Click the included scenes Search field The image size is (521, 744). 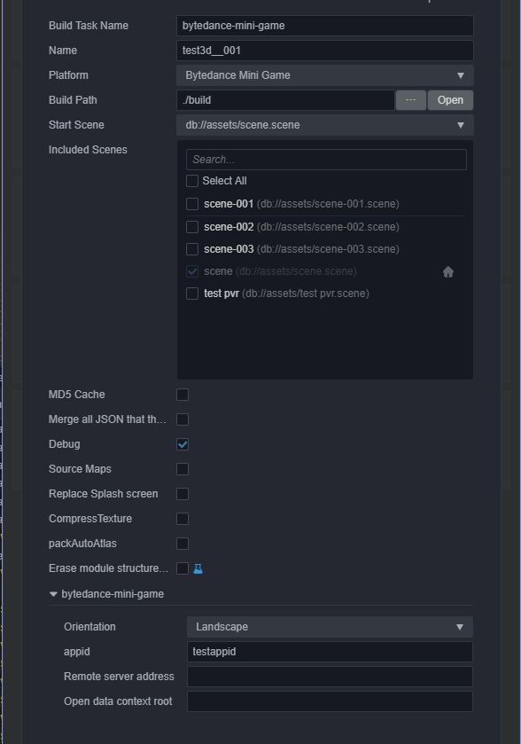point(326,160)
